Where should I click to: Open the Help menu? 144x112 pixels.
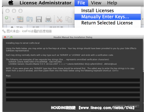tap(112, 3)
